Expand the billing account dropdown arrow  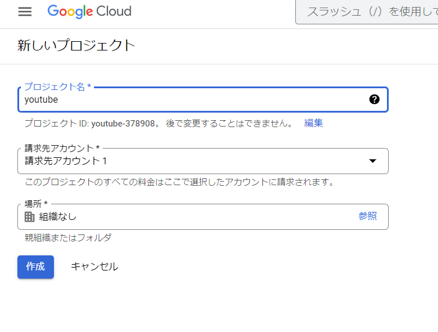(373, 161)
